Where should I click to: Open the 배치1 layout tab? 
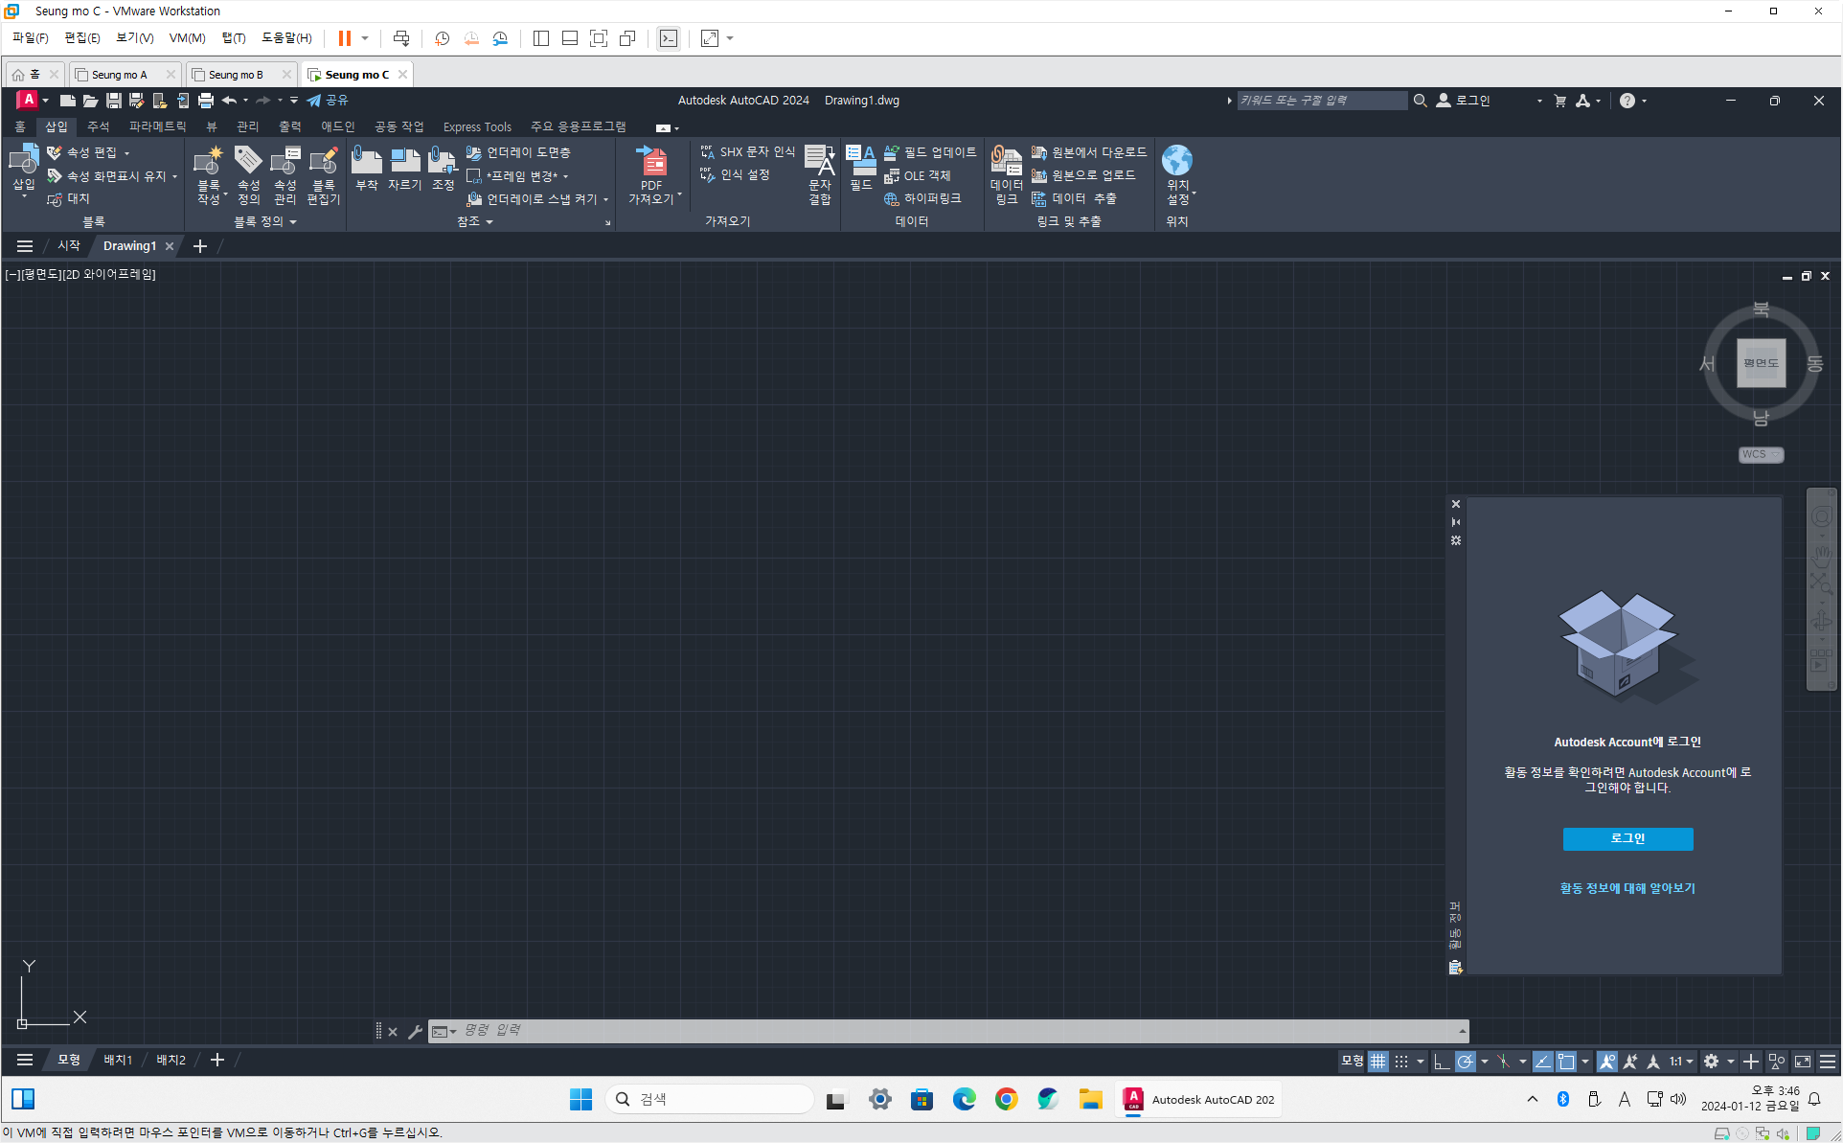coord(118,1060)
